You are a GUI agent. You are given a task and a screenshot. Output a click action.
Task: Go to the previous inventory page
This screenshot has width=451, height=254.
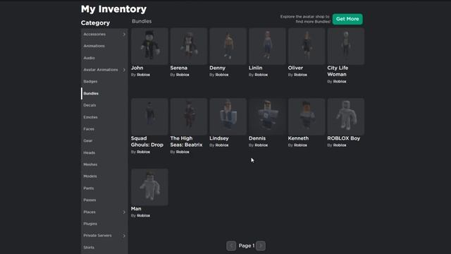(x=231, y=246)
